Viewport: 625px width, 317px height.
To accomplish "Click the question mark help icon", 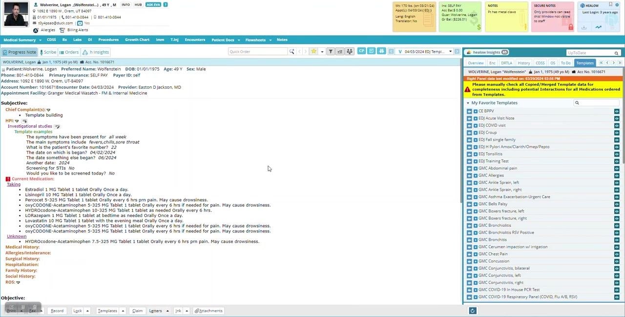I will [166, 5].
